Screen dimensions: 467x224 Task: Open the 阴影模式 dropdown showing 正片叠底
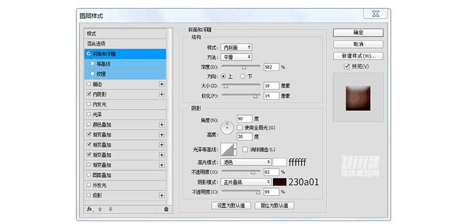(x=246, y=182)
